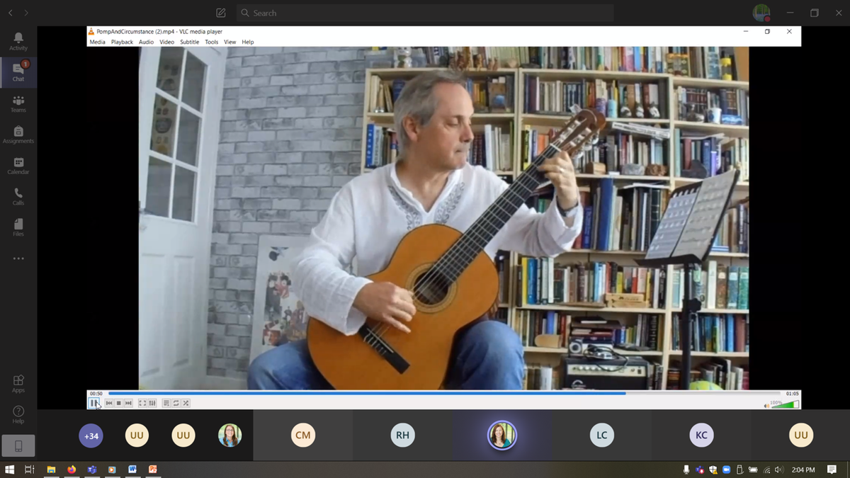Toggle VLC random shuffle
The width and height of the screenshot is (850, 478).
pyautogui.click(x=186, y=403)
